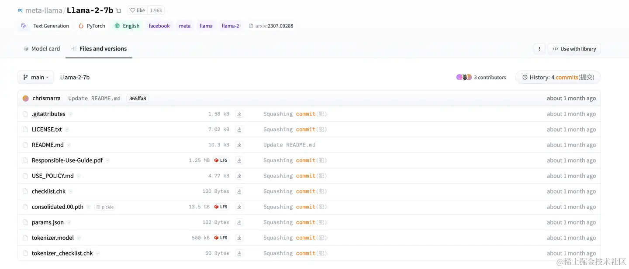
Task: Download the LICENSE.txt file
Action: 239,129
